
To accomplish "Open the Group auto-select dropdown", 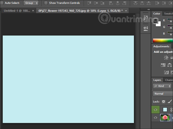I will [x=31, y=3].
